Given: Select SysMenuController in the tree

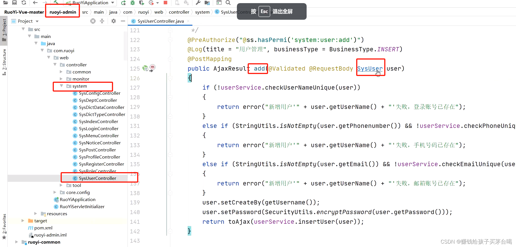Looking at the screenshot, I should tap(99, 136).
